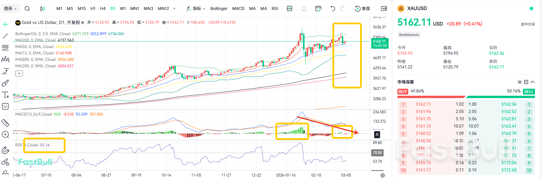Switch to H4 timeframe
Viewport: 542px width, 178px height.
[x=103, y=8]
